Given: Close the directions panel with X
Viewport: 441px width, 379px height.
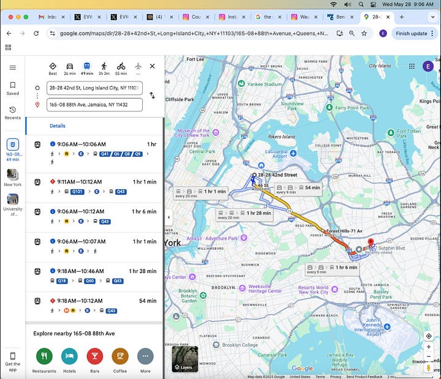Looking at the screenshot, I should 152,66.
